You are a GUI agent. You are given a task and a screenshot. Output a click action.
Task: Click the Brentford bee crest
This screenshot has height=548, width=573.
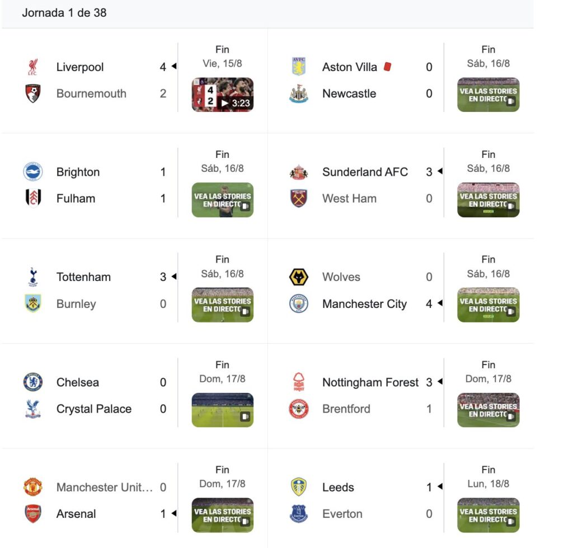pyautogui.click(x=299, y=409)
